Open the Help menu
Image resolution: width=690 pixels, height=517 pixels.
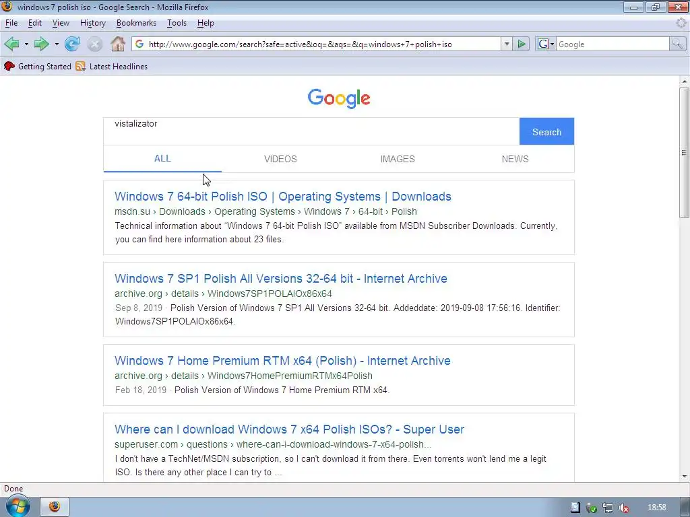click(206, 23)
